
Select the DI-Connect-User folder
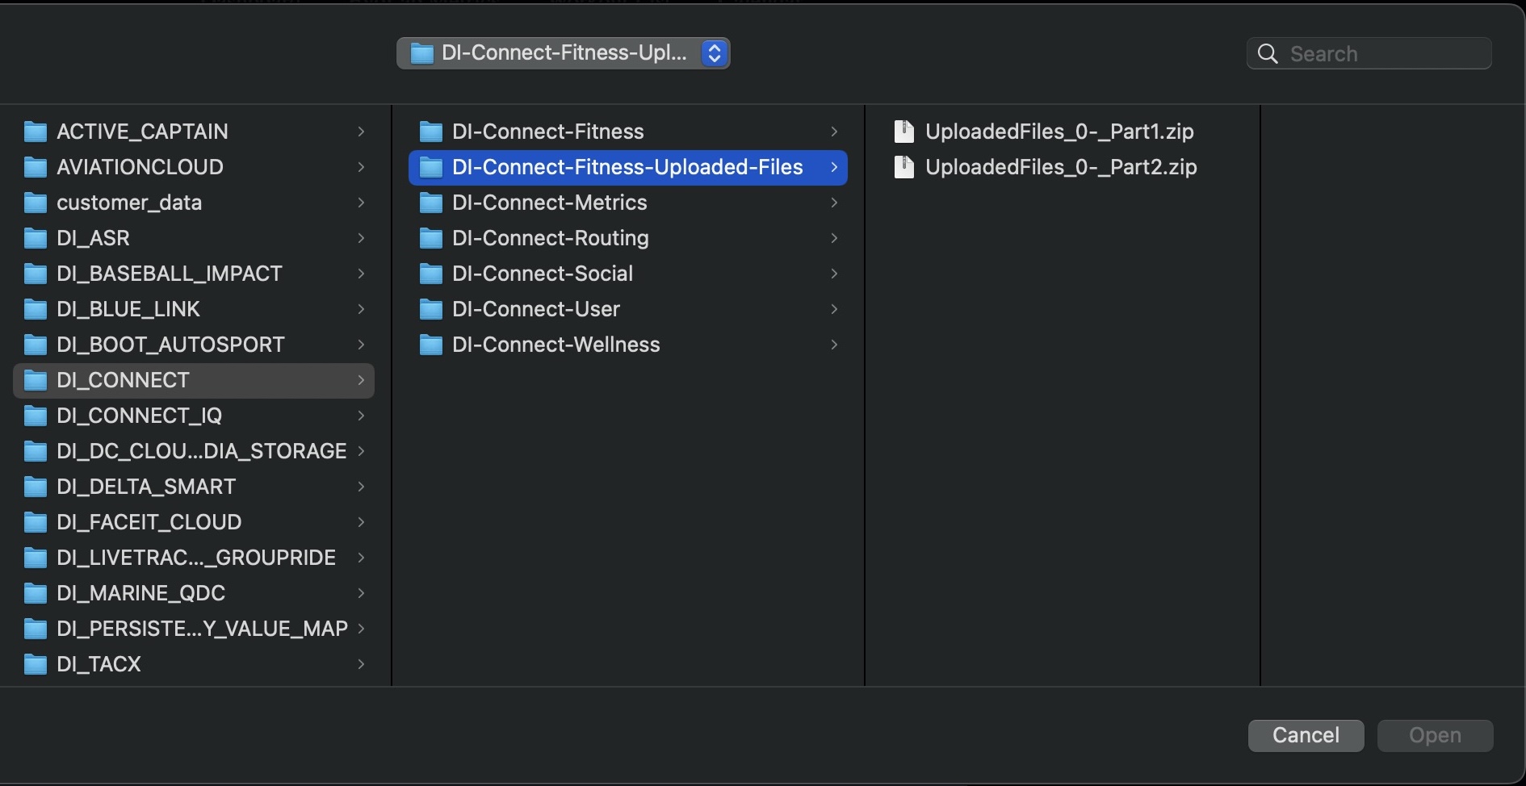click(x=535, y=309)
